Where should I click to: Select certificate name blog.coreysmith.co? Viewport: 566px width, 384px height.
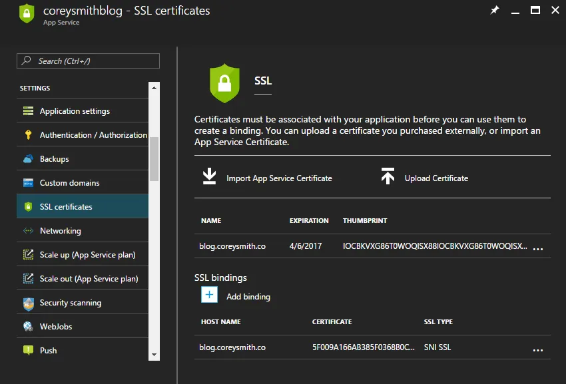tap(232, 246)
